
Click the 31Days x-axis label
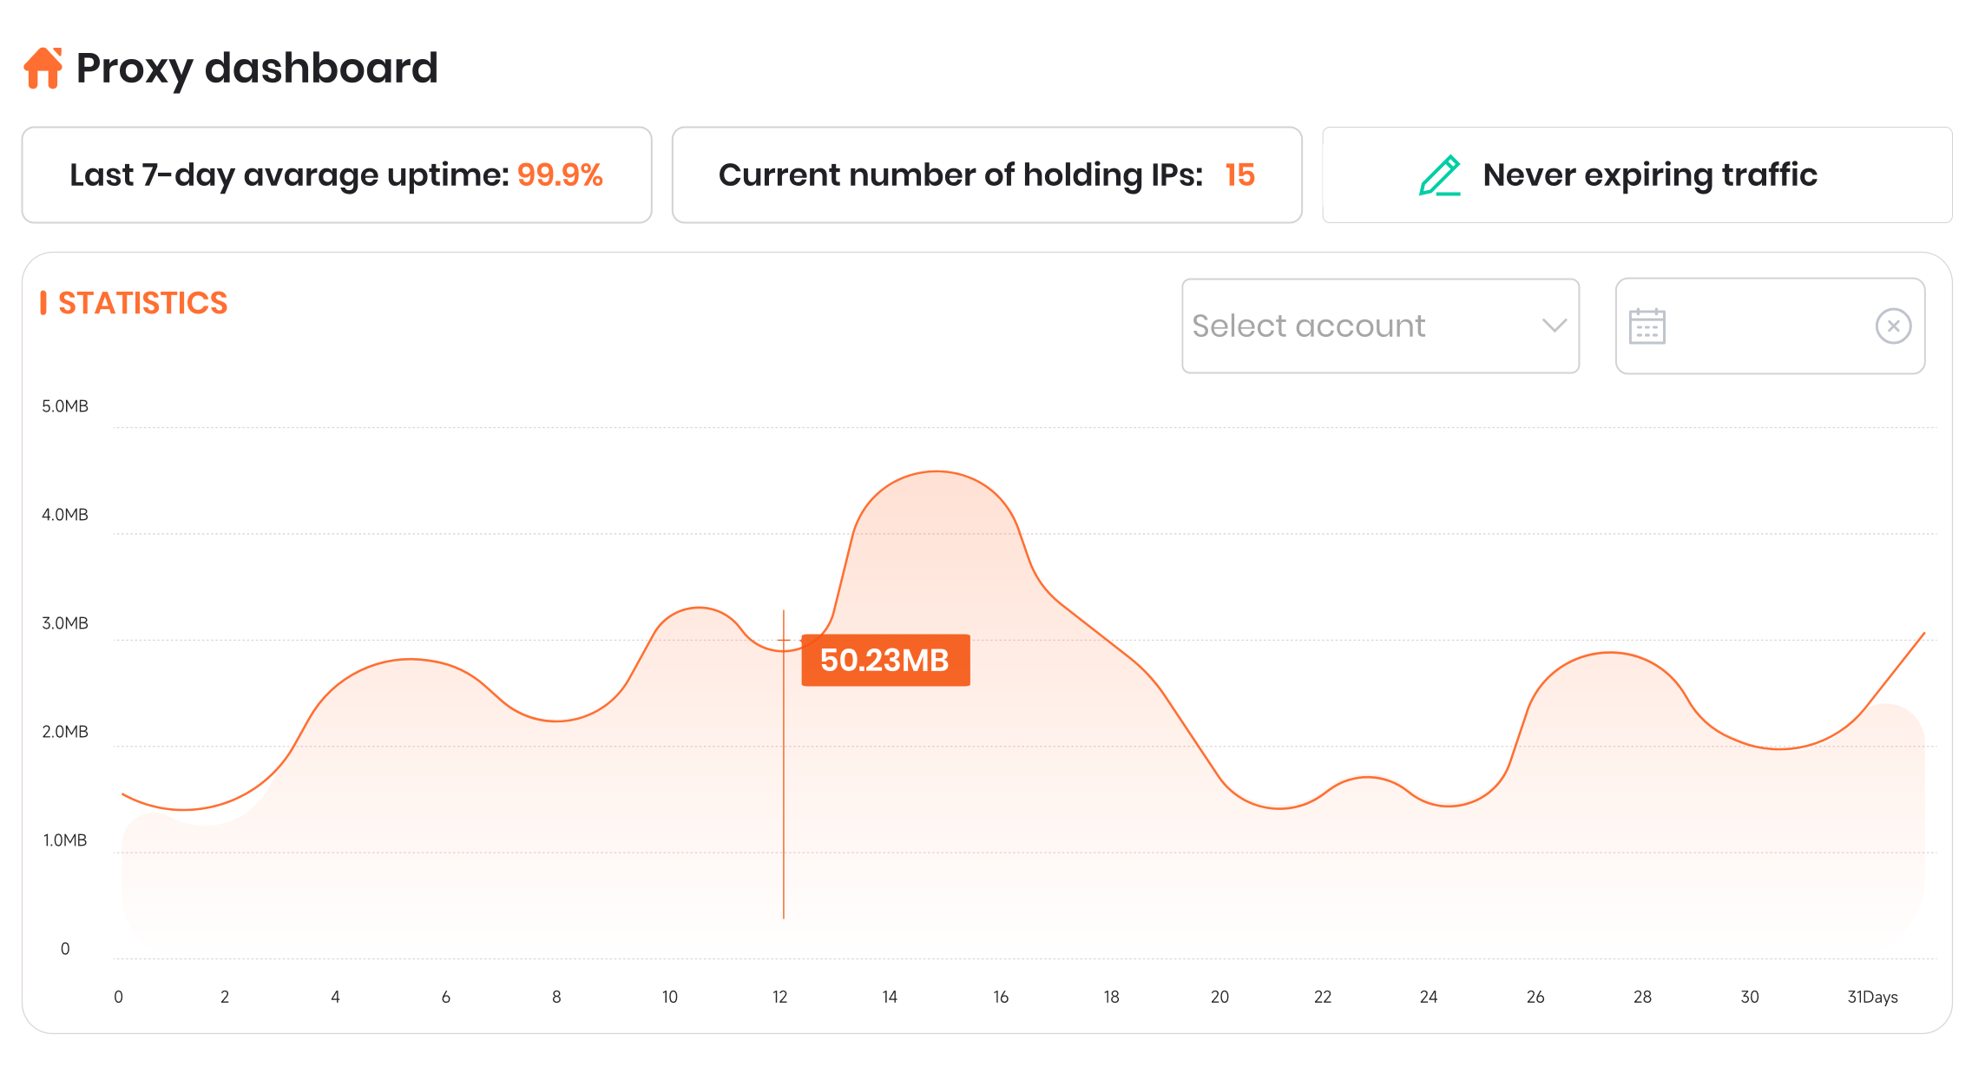click(x=1872, y=997)
